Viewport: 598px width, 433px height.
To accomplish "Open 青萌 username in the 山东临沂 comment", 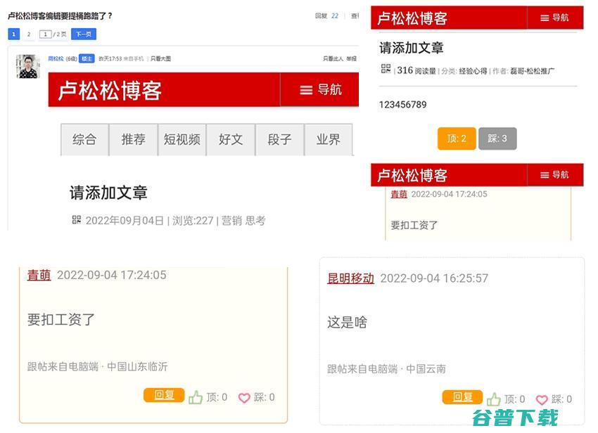I will pyautogui.click(x=39, y=275).
